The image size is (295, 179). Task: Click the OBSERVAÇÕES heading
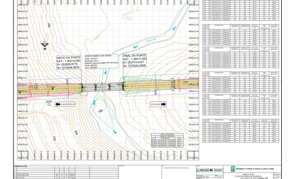click(x=21, y=166)
